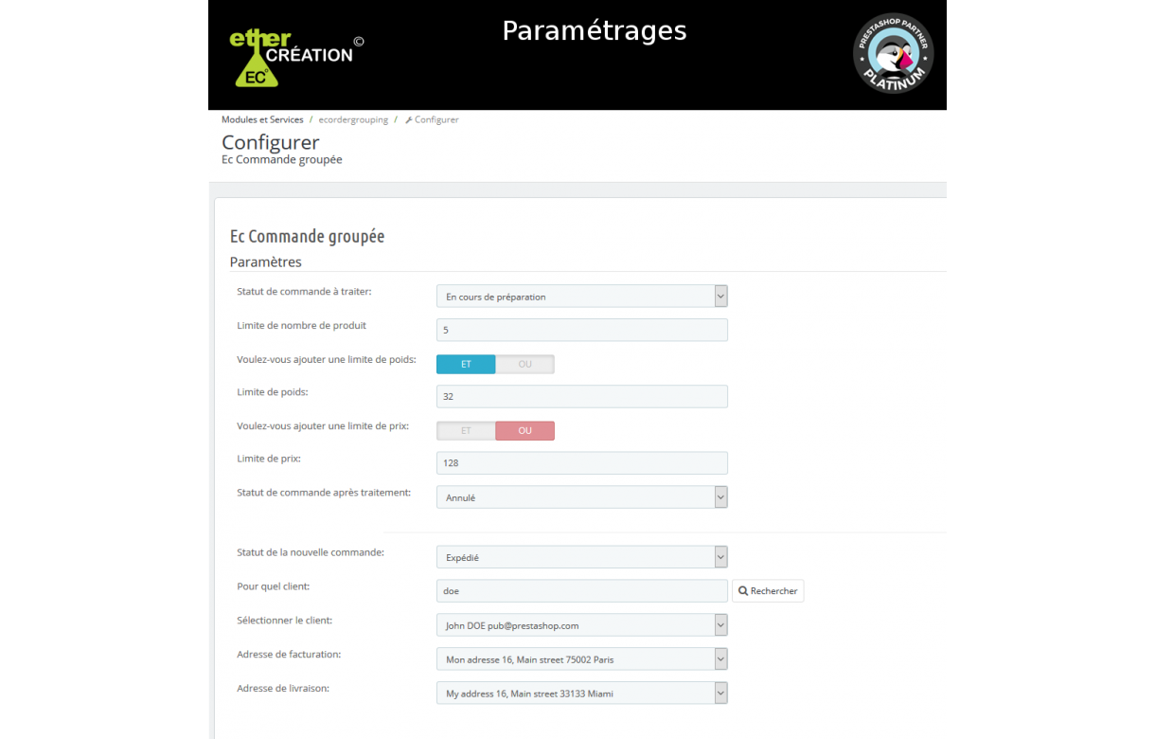Switch the price limit toggle to ET
Screen dimensions: 1155x739
[465, 430]
